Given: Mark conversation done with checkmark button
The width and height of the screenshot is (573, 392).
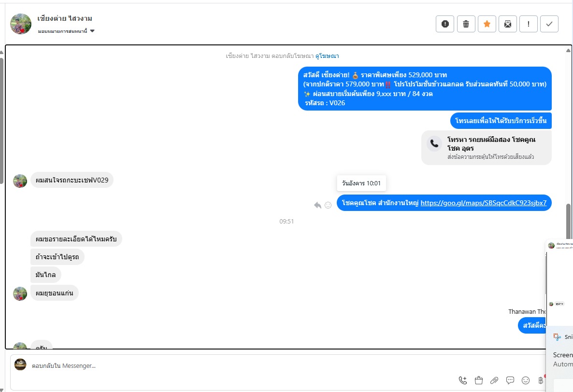Looking at the screenshot, I should 549,24.
